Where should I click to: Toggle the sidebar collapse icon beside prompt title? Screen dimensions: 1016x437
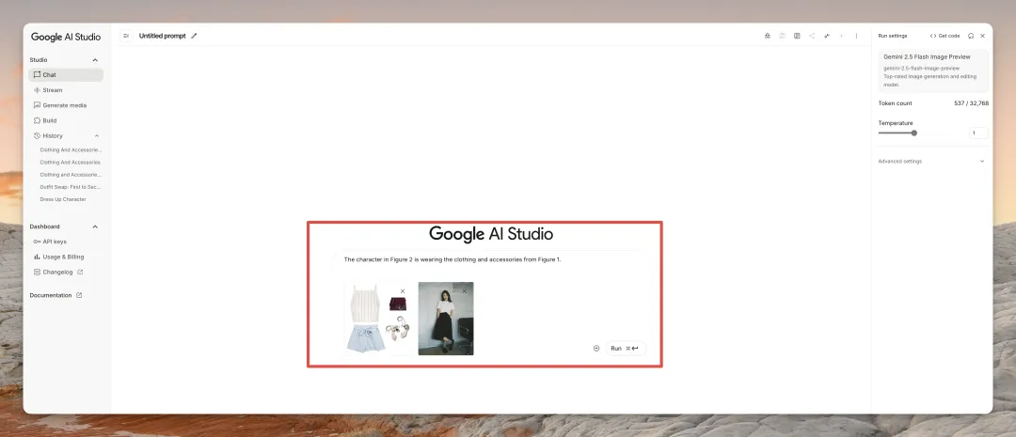(126, 36)
